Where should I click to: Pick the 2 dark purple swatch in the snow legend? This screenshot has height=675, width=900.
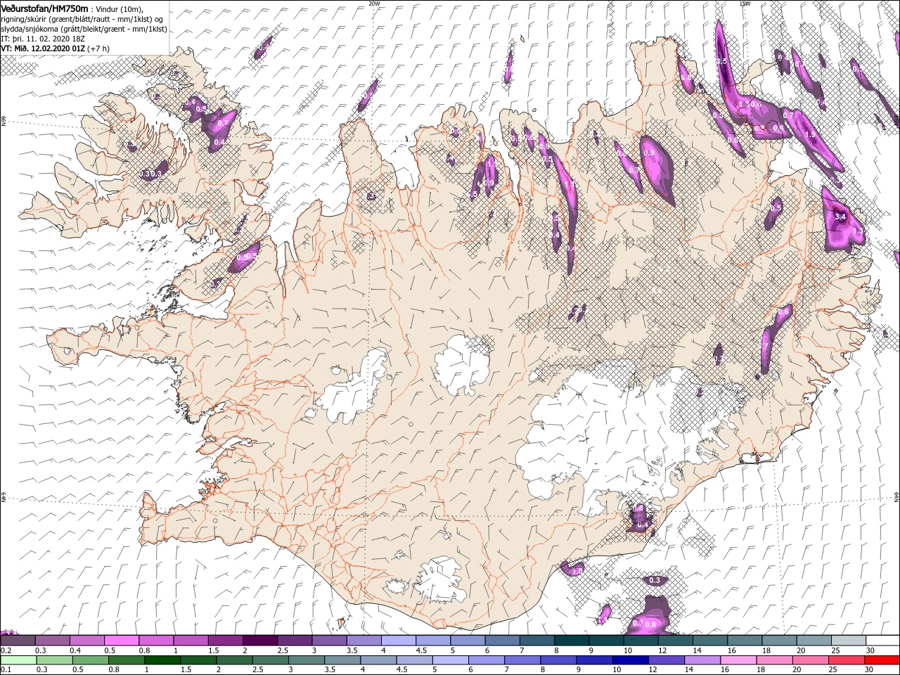coord(259,640)
